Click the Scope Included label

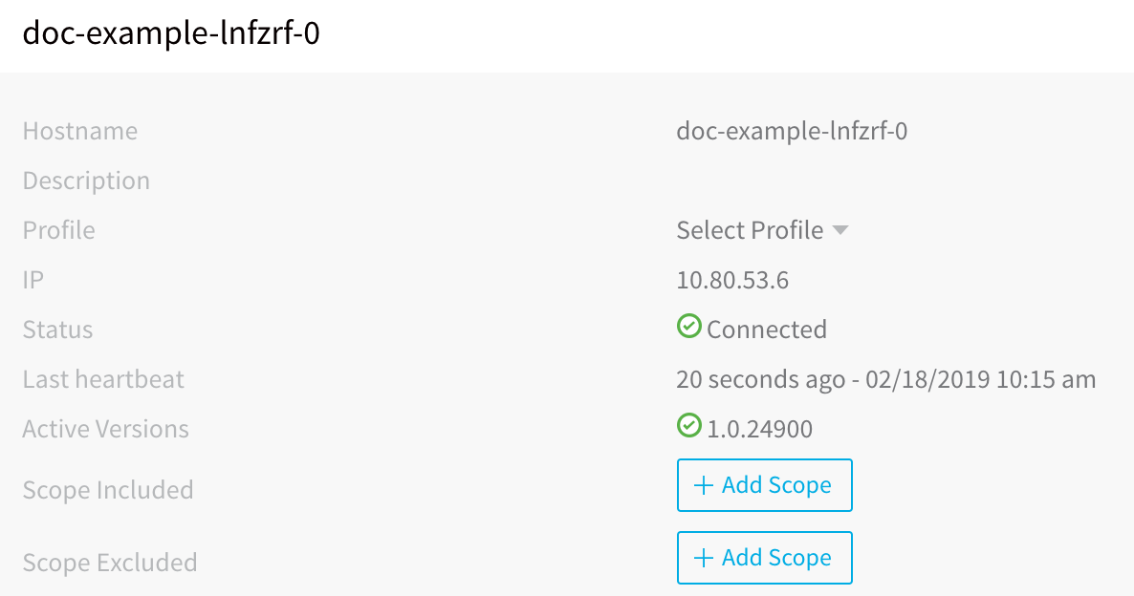(108, 490)
